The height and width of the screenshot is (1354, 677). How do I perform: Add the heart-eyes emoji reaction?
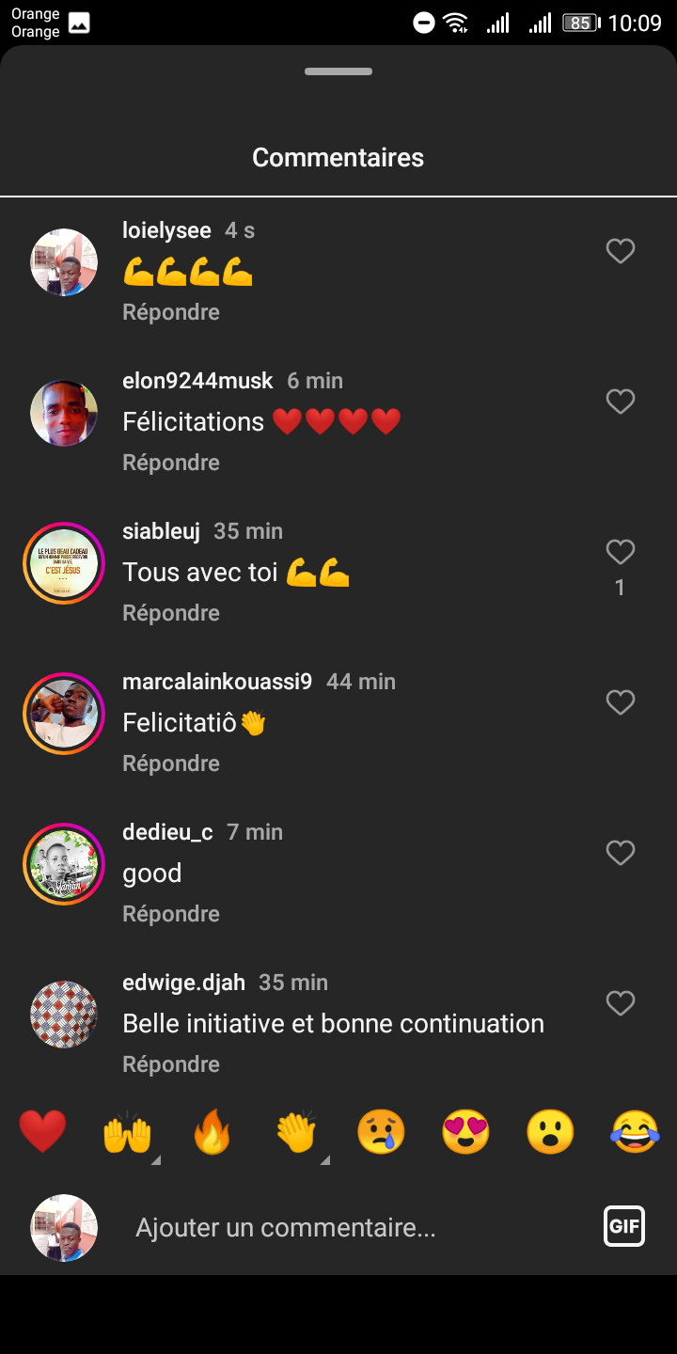point(465,1131)
